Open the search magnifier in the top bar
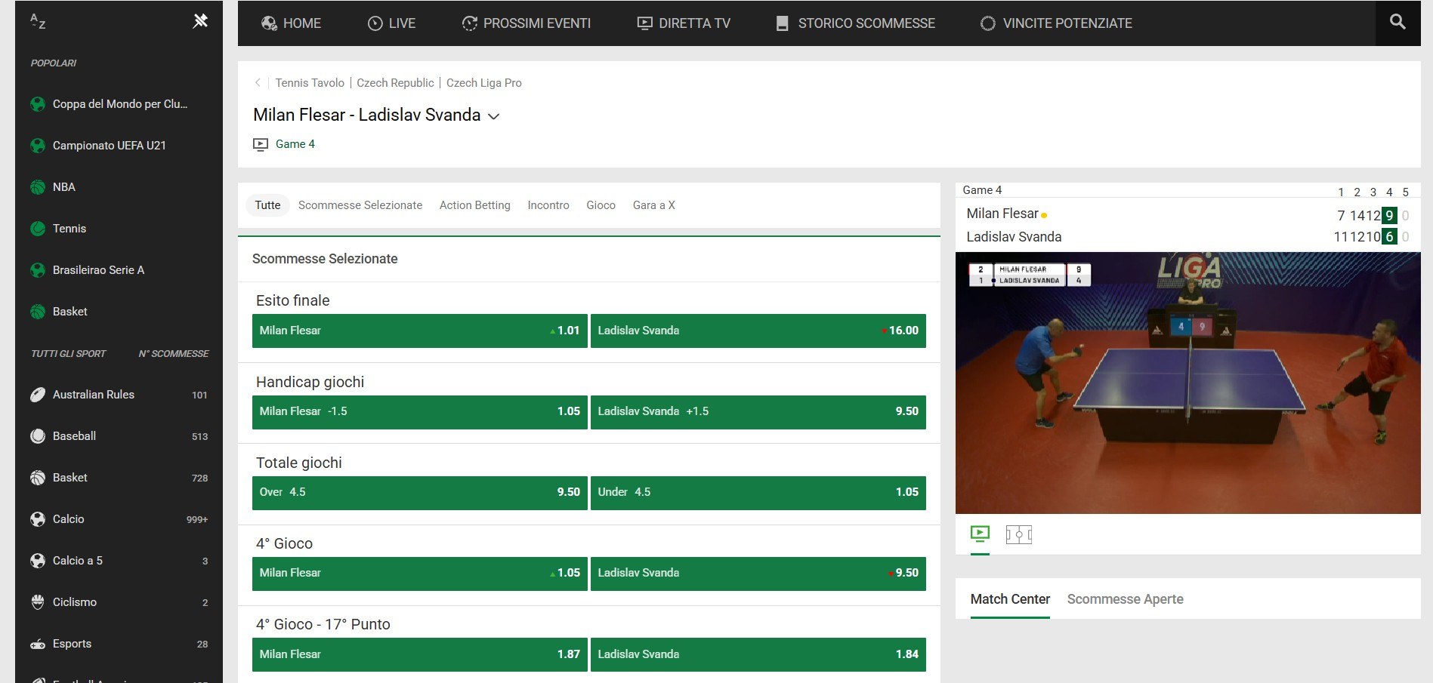1433x683 pixels. pos(1397,23)
